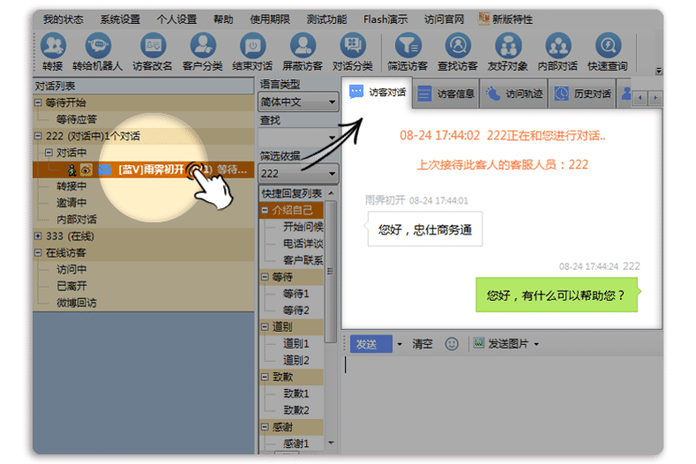Insert emoji using the smiley icon
Screen dimensions: 696x464
point(452,344)
